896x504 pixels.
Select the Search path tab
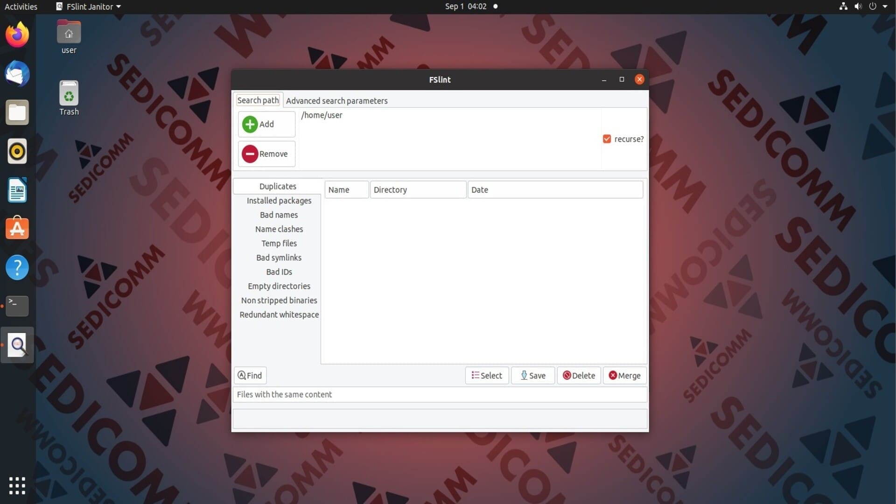pos(258,100)
